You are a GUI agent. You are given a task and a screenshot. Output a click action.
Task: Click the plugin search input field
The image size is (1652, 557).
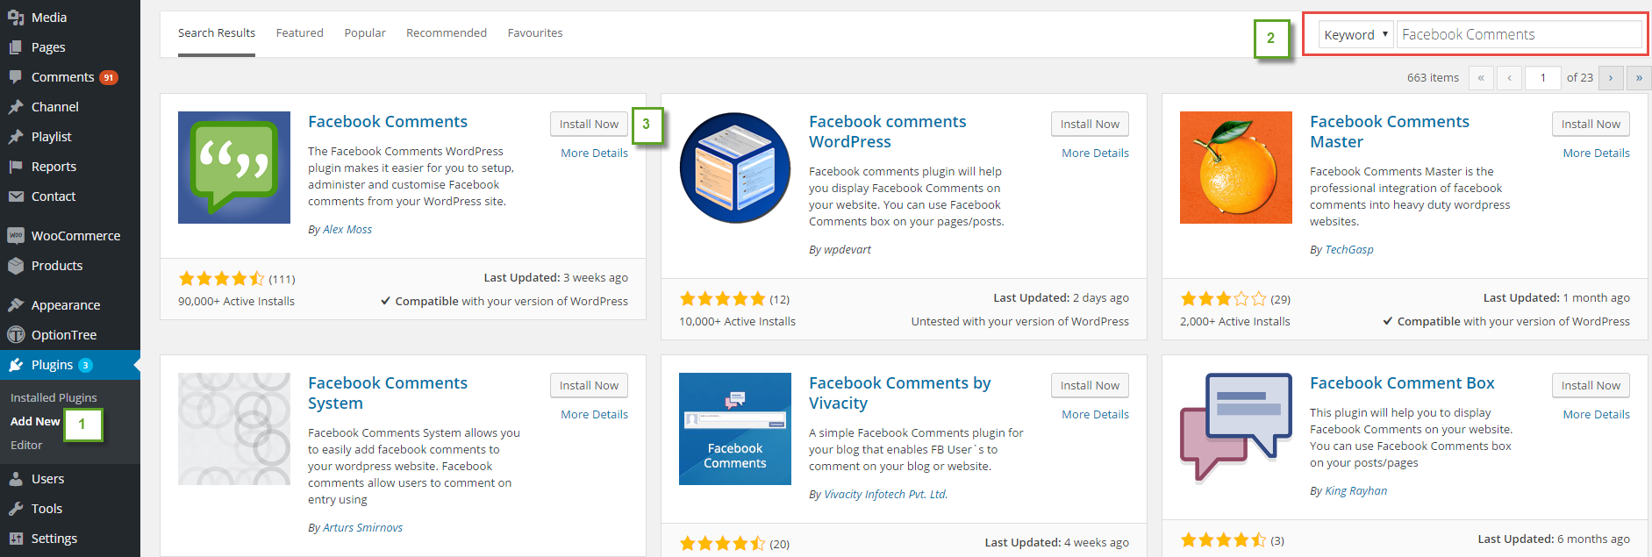point(1519,35)
